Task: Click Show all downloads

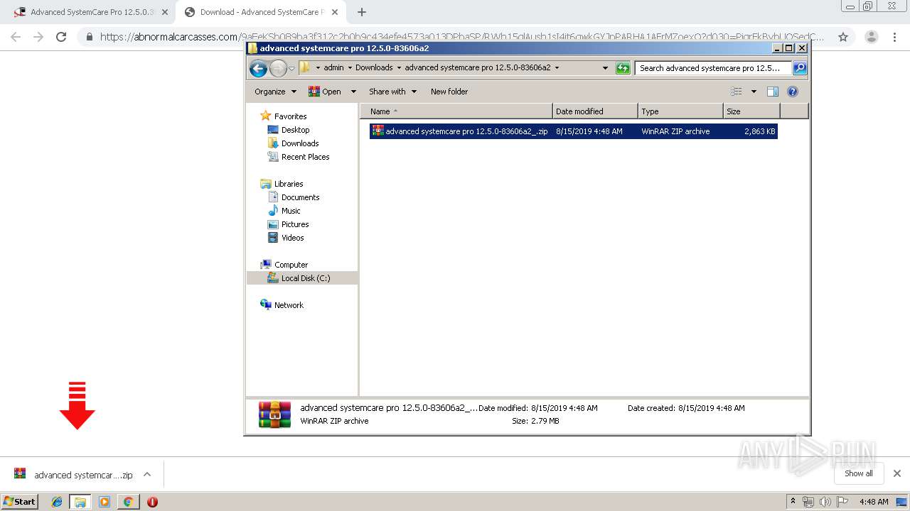Action: pos(859,473)
